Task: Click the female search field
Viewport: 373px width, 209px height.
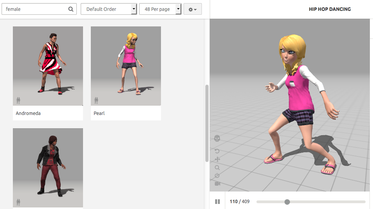Action: point(39,9)
